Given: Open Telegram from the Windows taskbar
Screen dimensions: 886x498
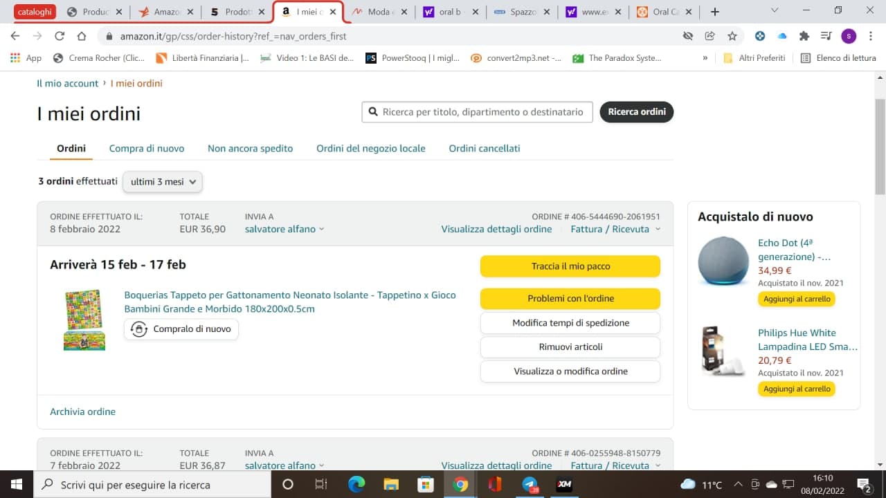Looking at the screenshot, I should [x=530, y=484].
